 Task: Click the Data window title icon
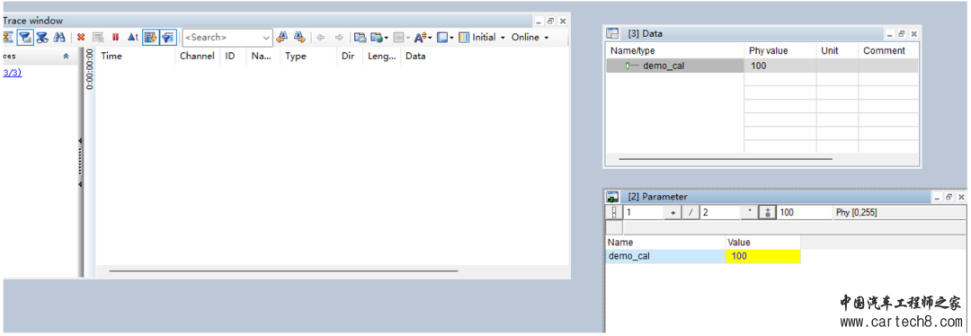point(612,33)
